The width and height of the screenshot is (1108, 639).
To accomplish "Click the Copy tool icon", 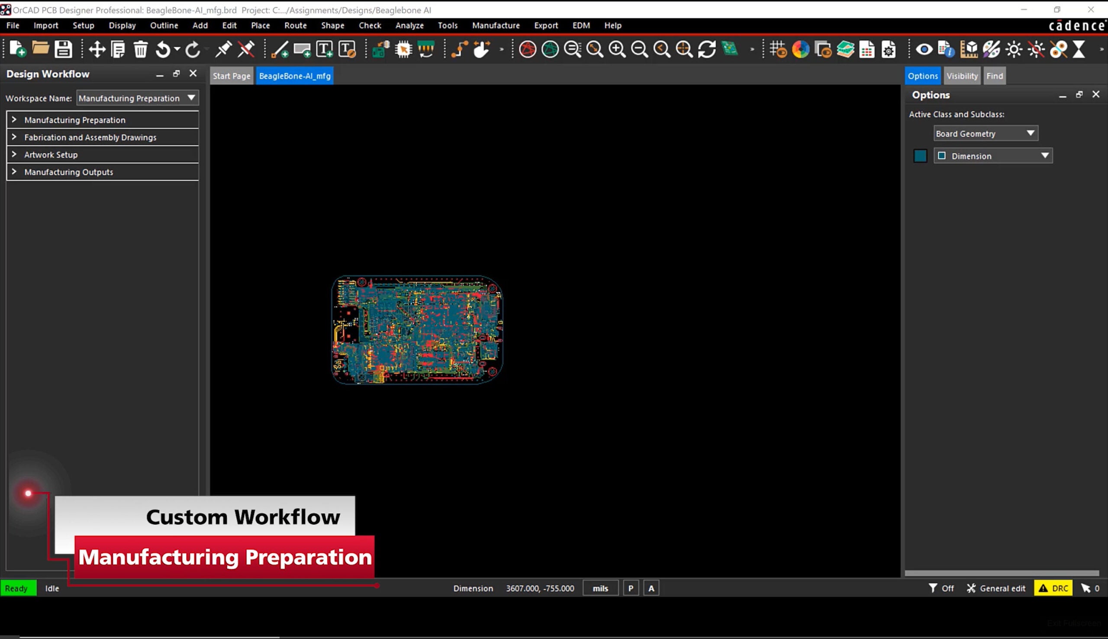I will point(118,49).
